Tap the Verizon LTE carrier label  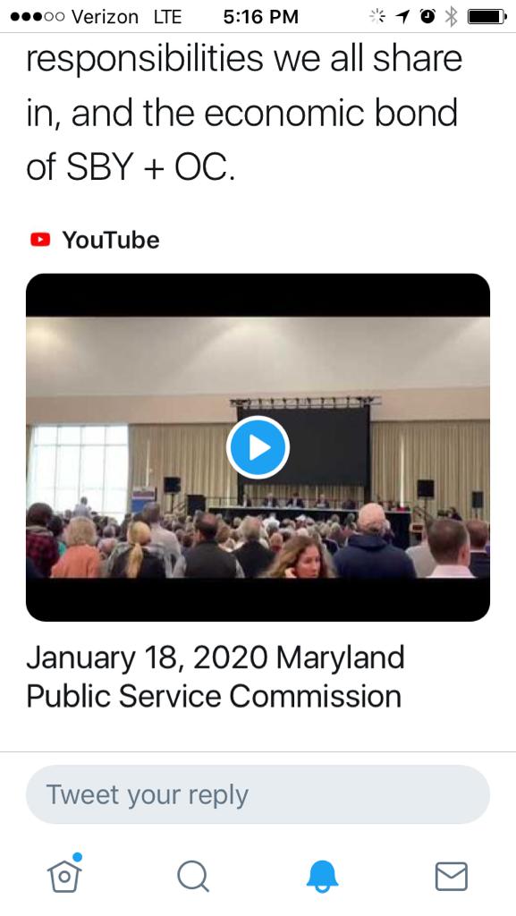click(127, 17)
